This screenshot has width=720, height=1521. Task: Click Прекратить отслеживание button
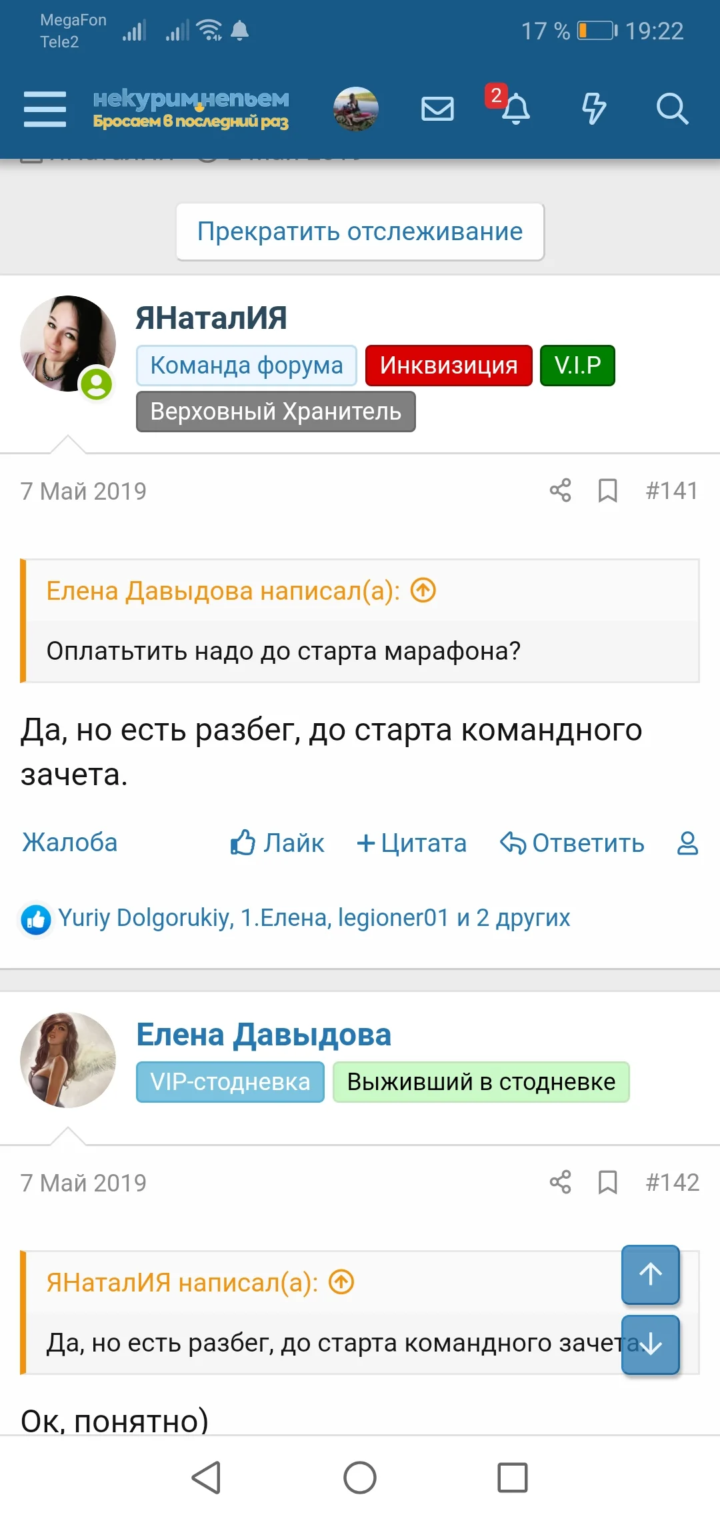point(360,231)
